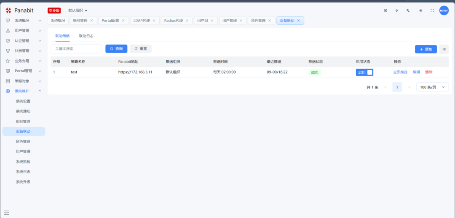This screenshot has width=455, height=218.
Task: Open 组织管理 in sidebar
Action: point(23,121)
